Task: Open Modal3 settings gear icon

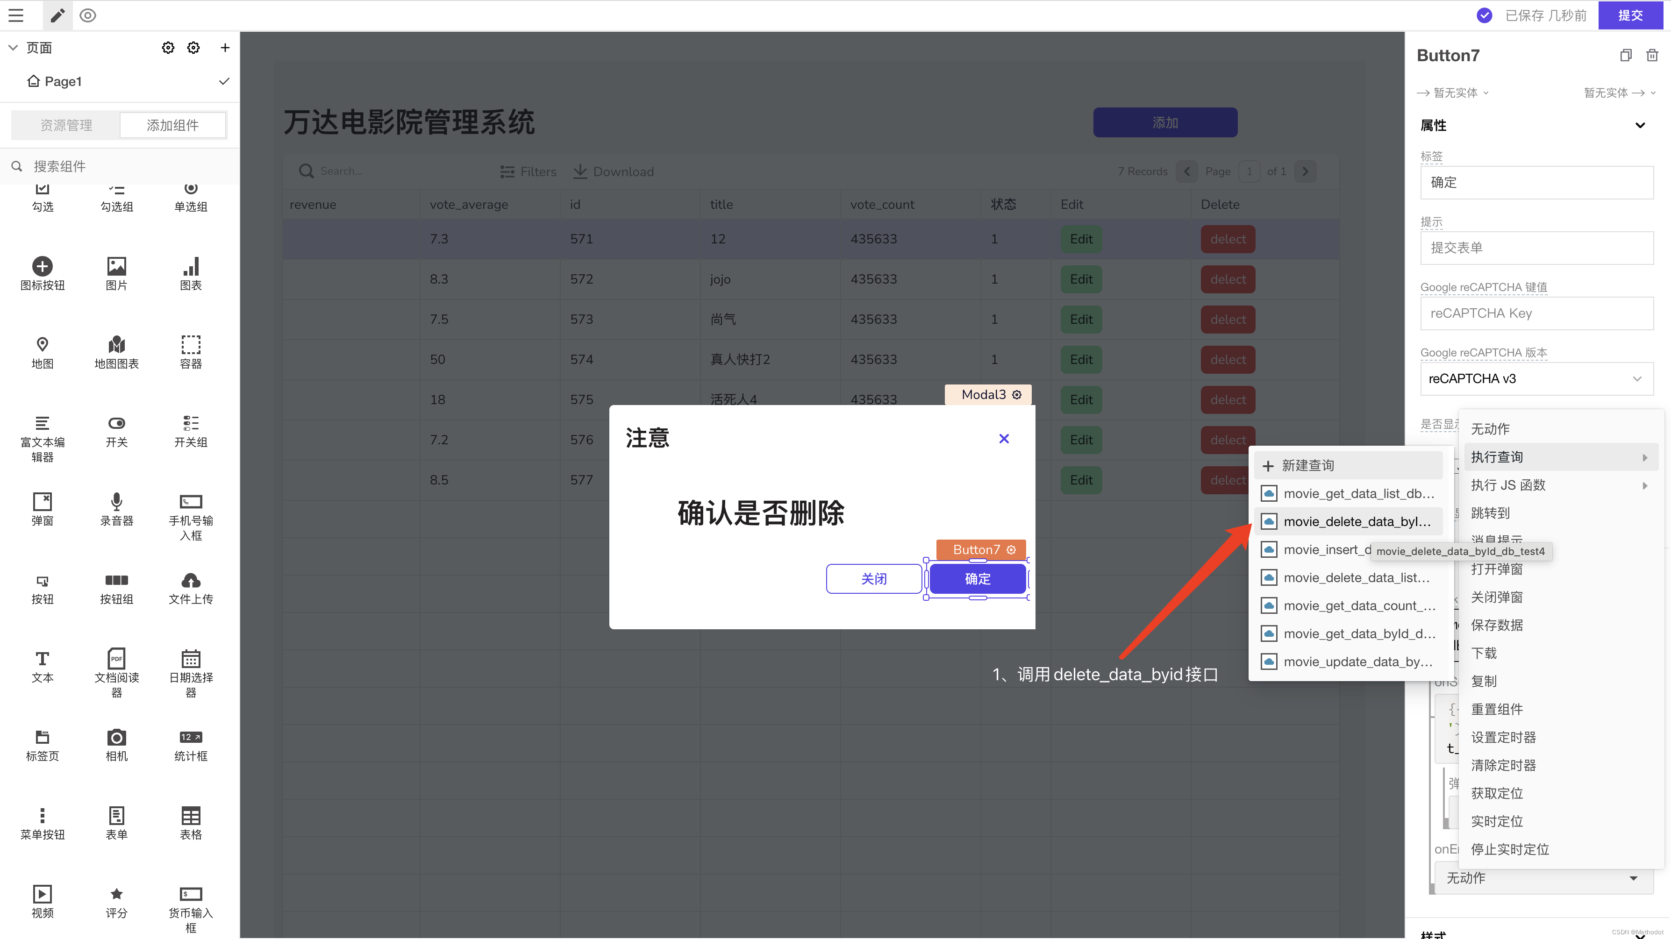Action: tap(1016, 394)
